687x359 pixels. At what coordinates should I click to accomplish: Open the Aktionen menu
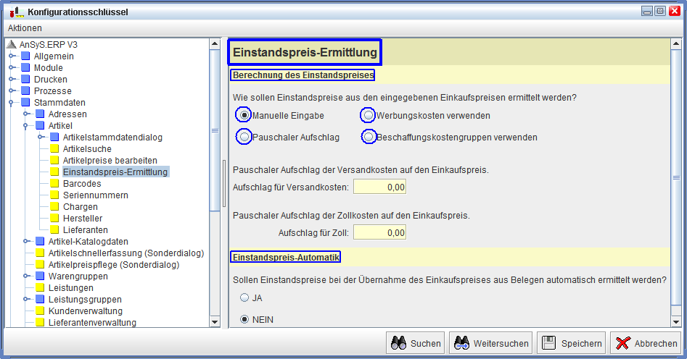(x=25, y=28)
